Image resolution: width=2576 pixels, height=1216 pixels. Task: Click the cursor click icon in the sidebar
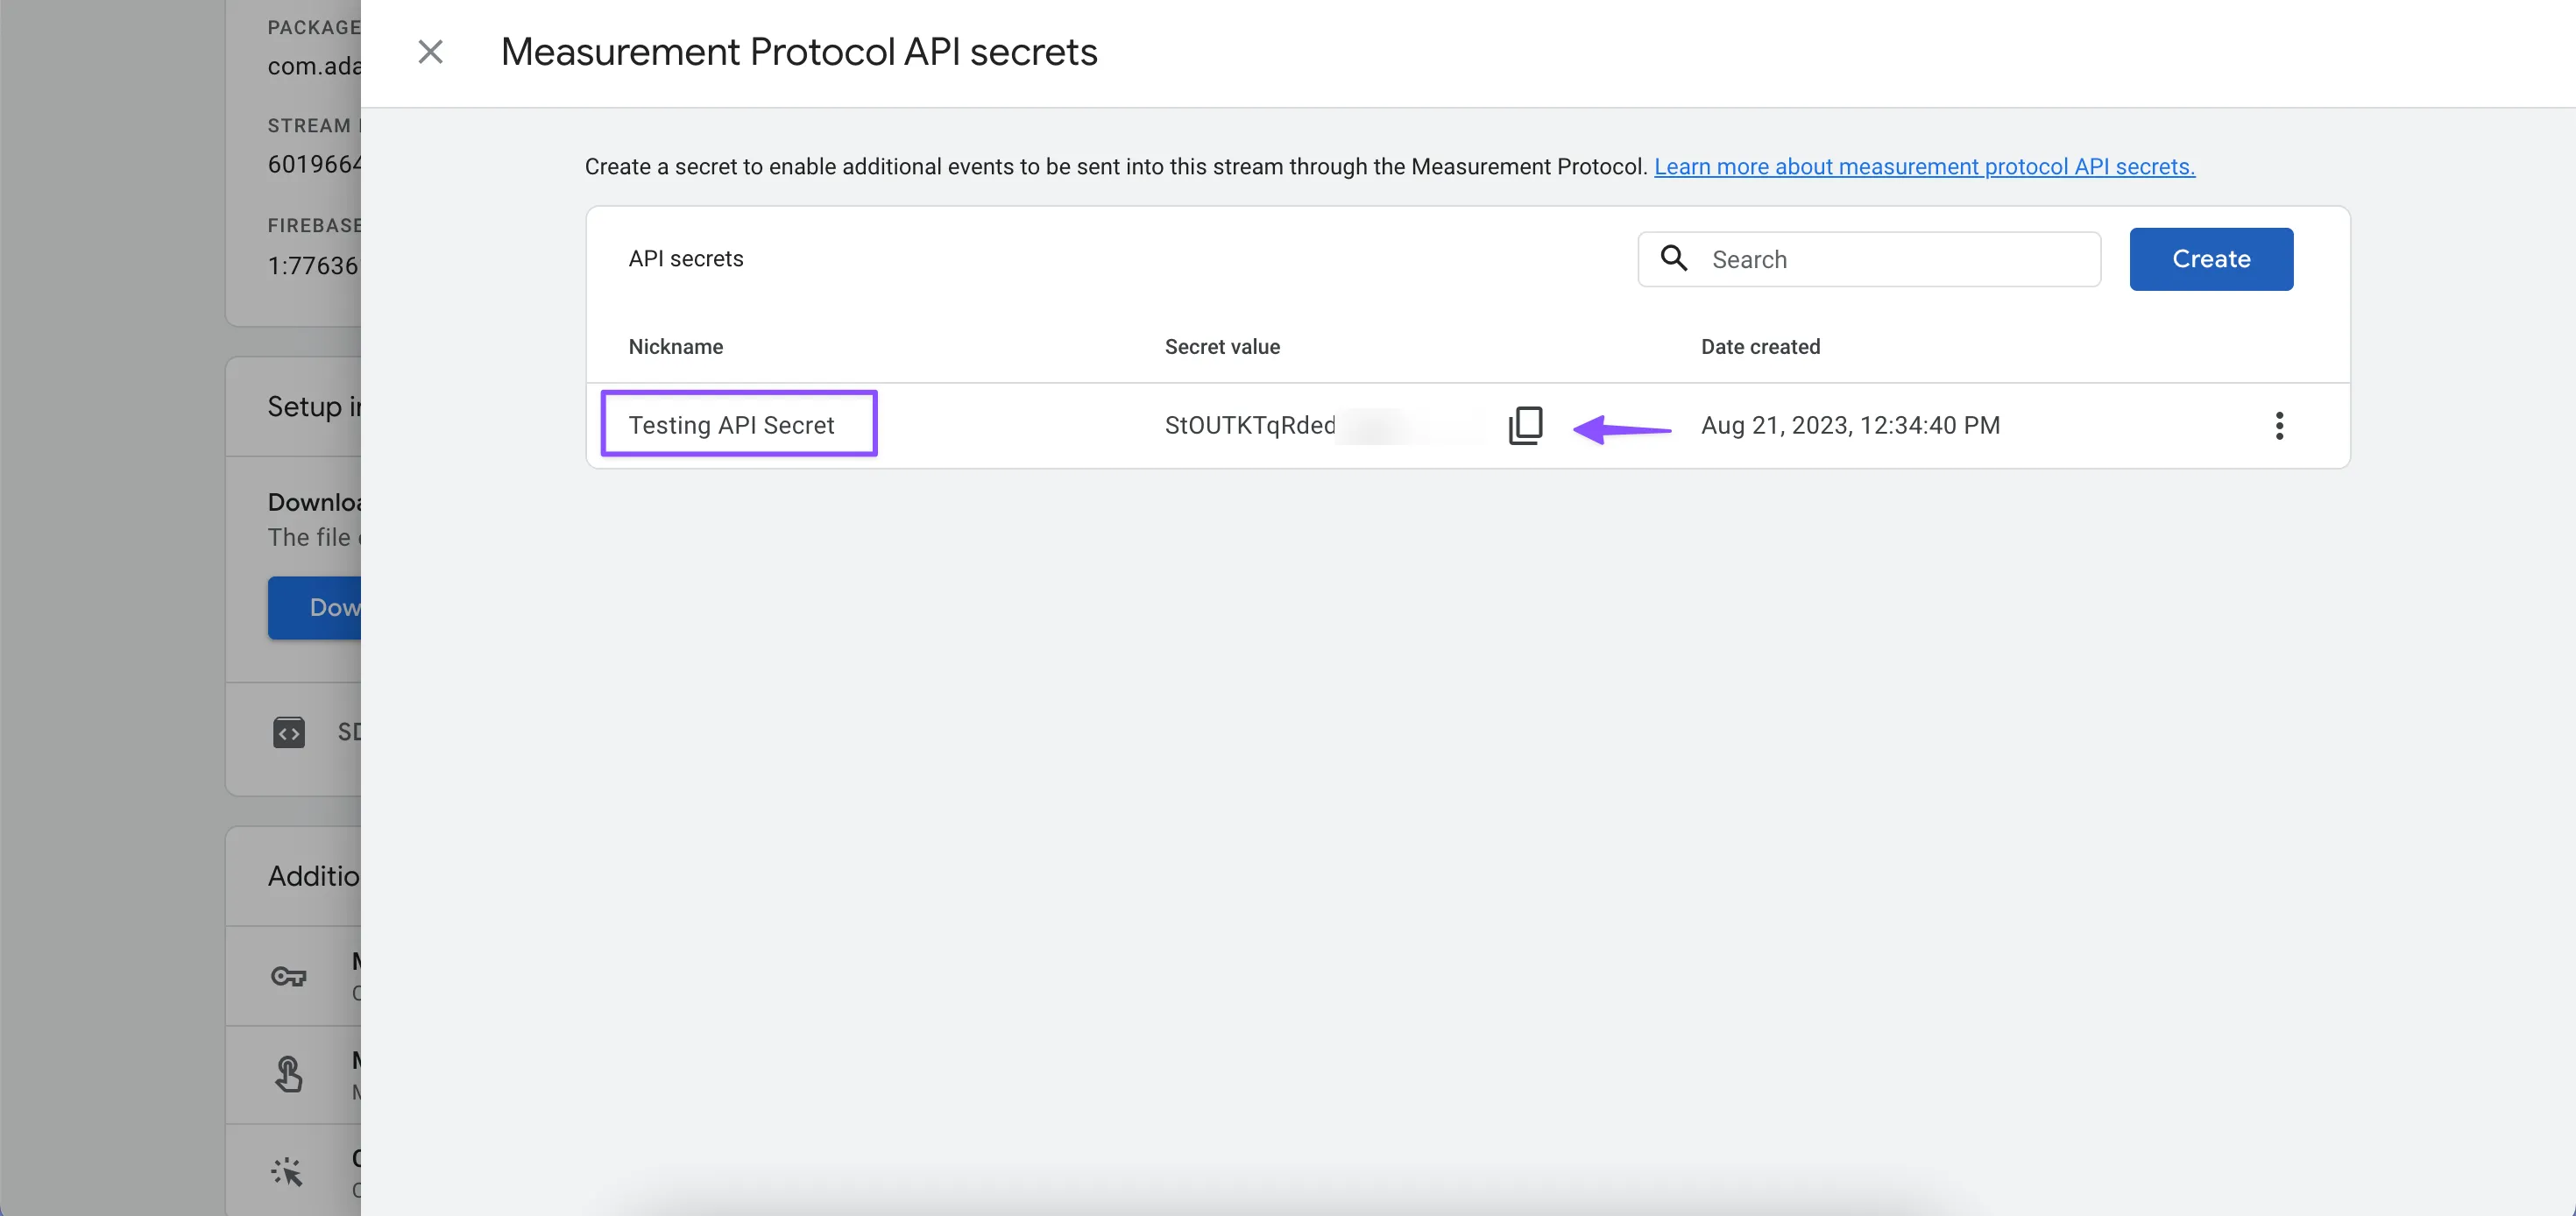click(x=288, y=1172)
